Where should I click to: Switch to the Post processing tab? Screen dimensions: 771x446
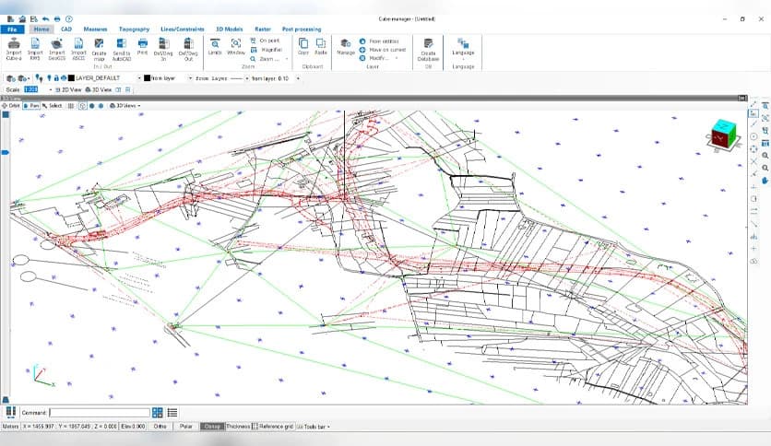click(302, 29)
